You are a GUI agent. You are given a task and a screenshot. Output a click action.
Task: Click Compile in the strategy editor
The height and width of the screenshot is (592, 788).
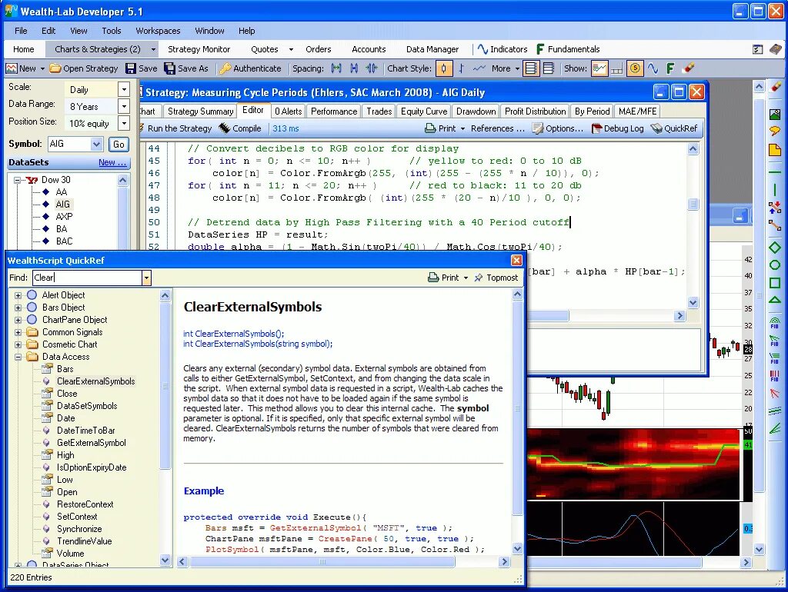click(x=240, y=128)
